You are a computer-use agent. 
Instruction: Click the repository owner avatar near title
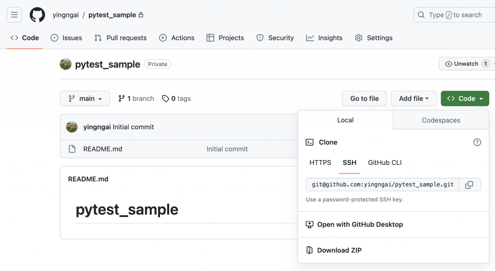pyautogui.click(x=66, y=64)
